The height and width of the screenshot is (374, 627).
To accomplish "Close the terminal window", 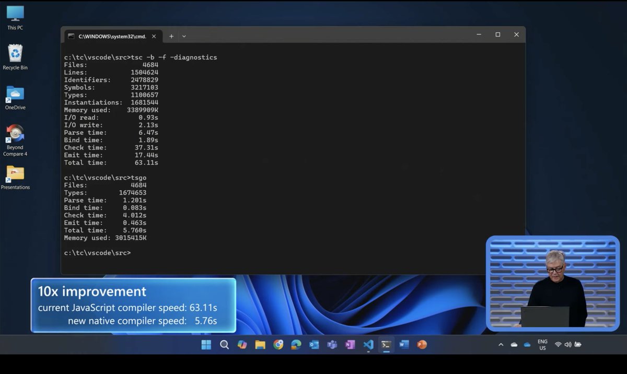I will [x=516, y=34].
